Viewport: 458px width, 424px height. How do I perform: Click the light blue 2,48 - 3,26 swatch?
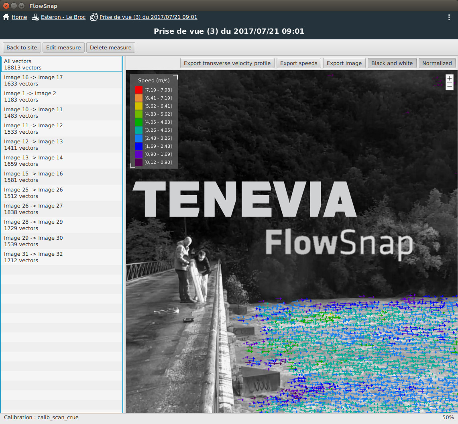tap(139, 138)
